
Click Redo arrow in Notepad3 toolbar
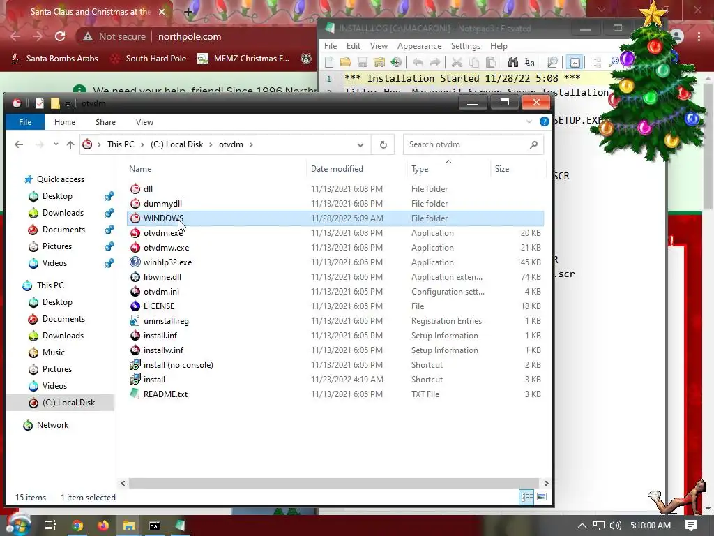pos(435,62)
